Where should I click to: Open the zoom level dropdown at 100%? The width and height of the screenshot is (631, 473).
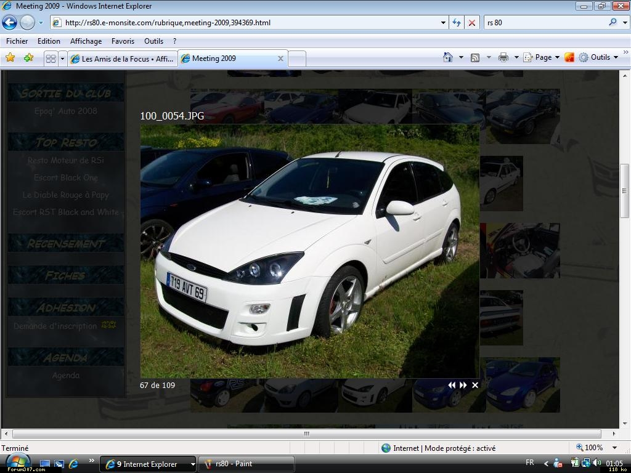tap(614, 448)
